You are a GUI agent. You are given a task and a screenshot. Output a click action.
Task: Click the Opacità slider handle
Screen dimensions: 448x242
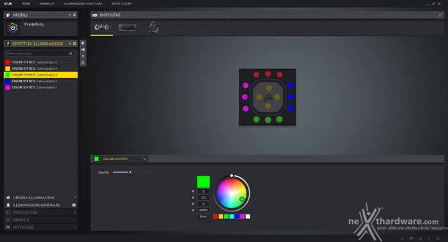(130, 172)
